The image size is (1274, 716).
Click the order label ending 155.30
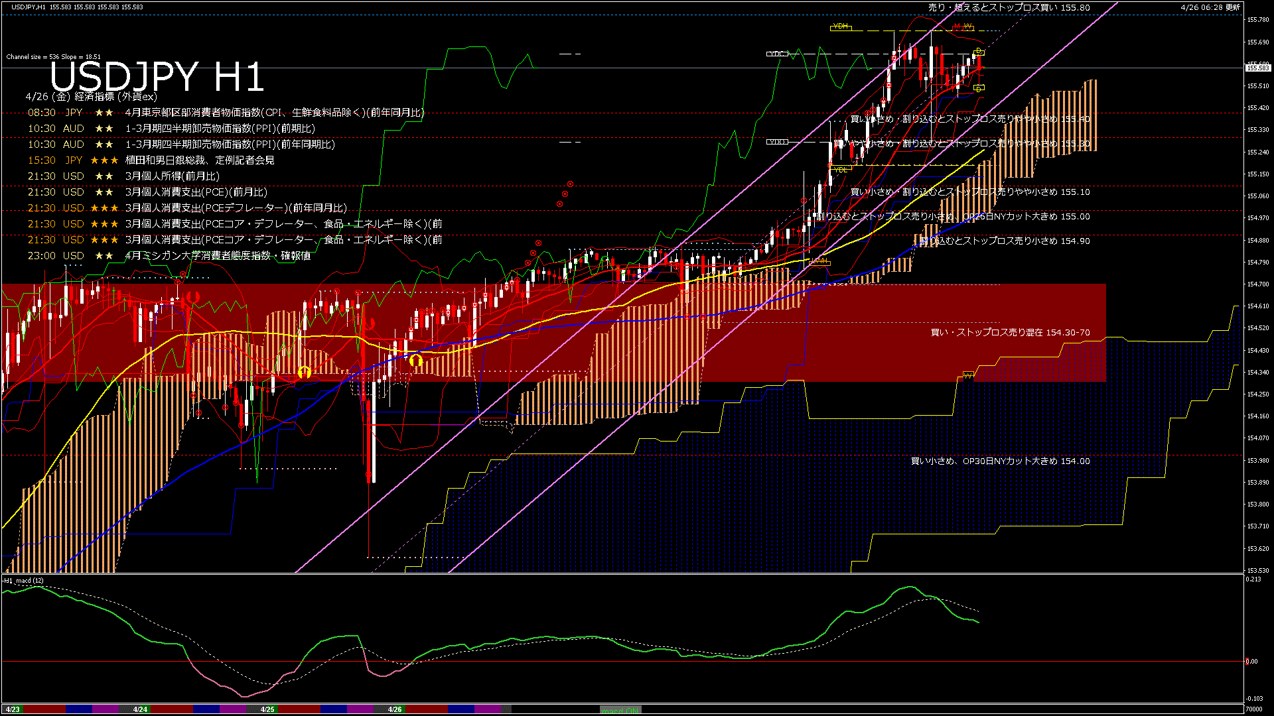click(962, 143)
